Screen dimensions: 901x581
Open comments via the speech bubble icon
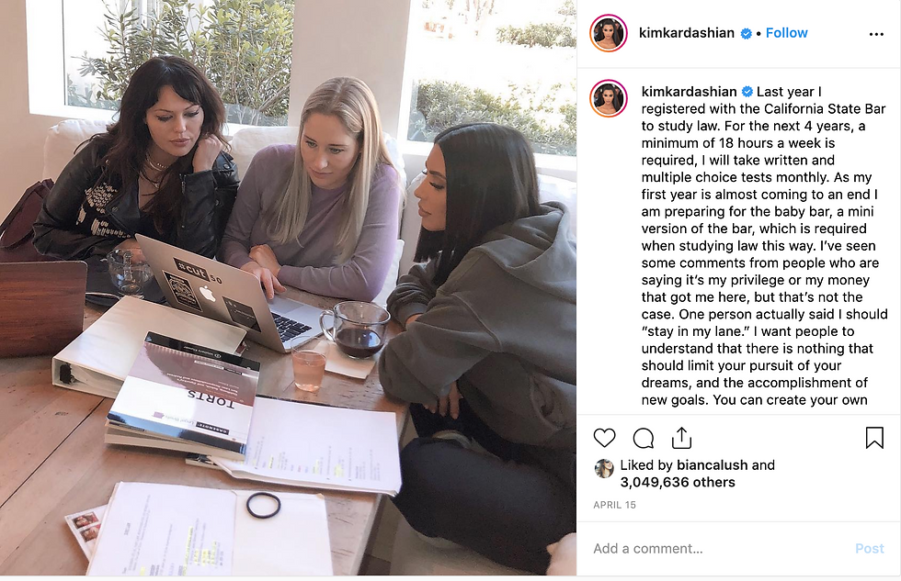643,438
